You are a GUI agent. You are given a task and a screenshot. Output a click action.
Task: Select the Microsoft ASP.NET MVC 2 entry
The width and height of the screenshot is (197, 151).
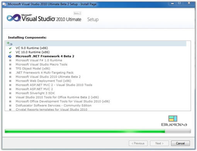click(x=34, y=89)
